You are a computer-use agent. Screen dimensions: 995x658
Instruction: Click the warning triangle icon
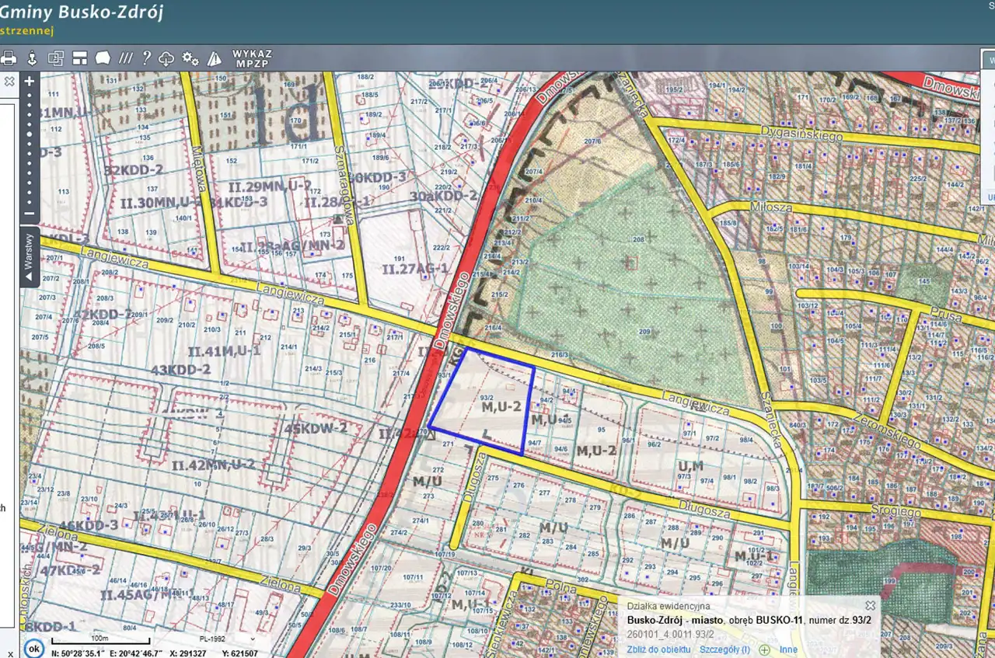[x=215, y=58]
